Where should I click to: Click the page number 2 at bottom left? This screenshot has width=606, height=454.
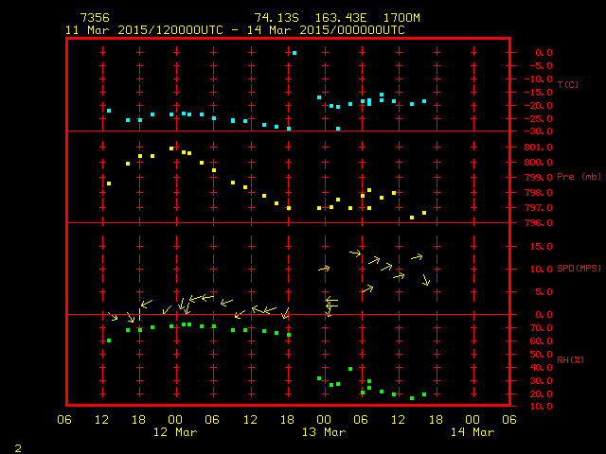coord(17,445)
